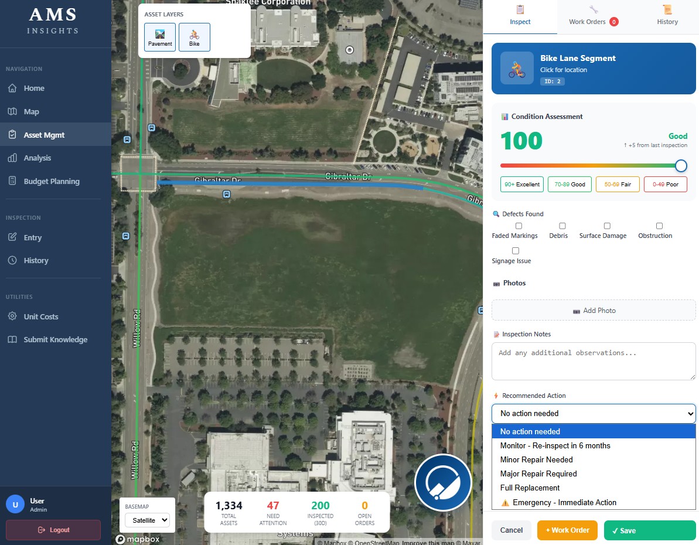Click the Work Orders wrench icon
The width and height of the screenshot is (699, 545).
594,9
